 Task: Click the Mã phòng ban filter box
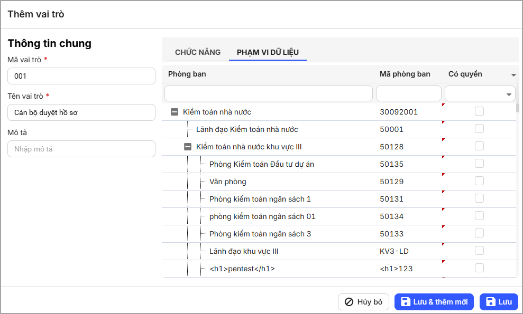coord(408,94)
